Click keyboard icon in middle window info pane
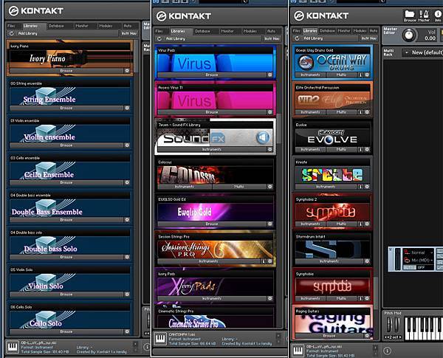 coord(160,338)
